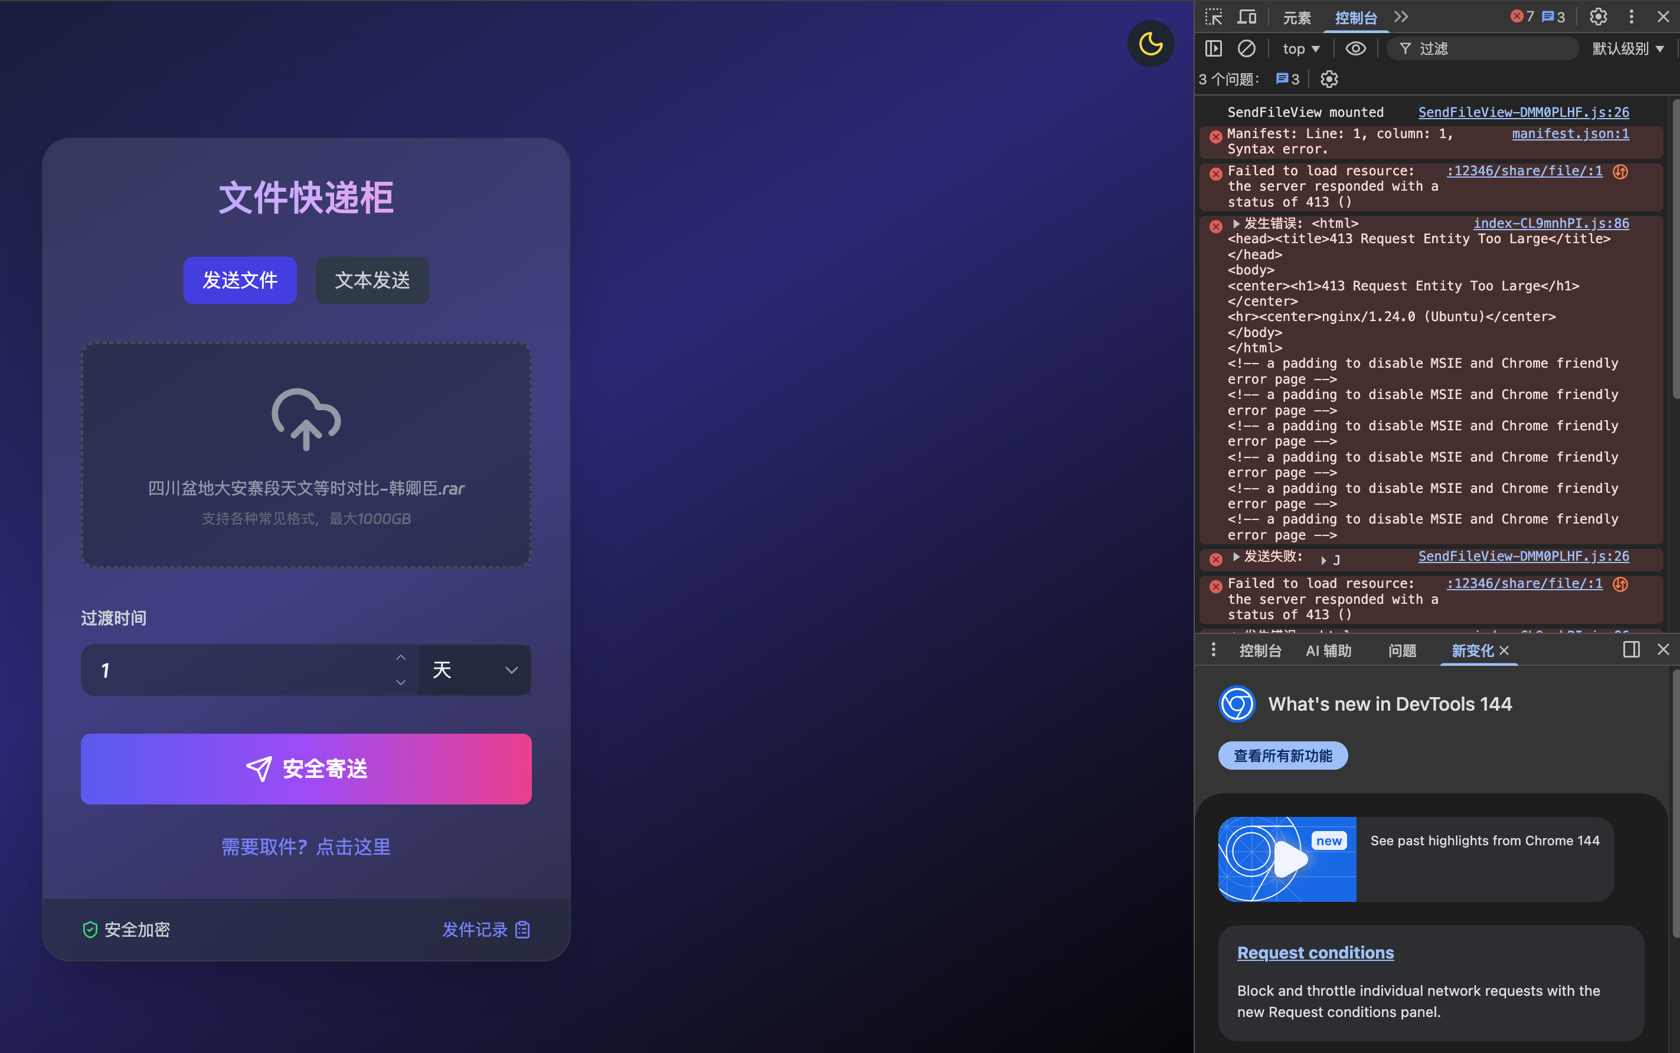Expand the 发送失败 error entry
The width and height of the screenshot is (1680, 1053).
pyautogui.click(x=1236, y=557)
